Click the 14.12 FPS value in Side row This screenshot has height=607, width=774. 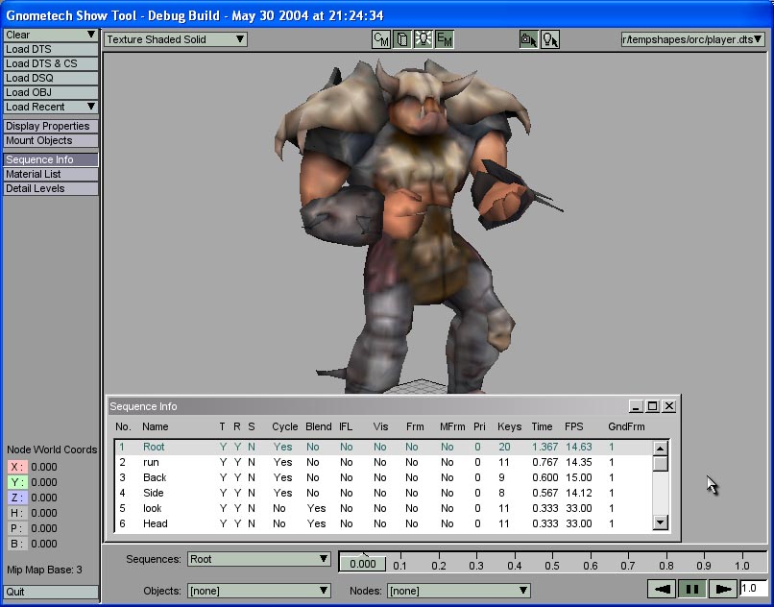coord(578,493)
